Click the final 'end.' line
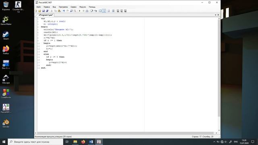258x145 pixels. [x=44, y=68]
